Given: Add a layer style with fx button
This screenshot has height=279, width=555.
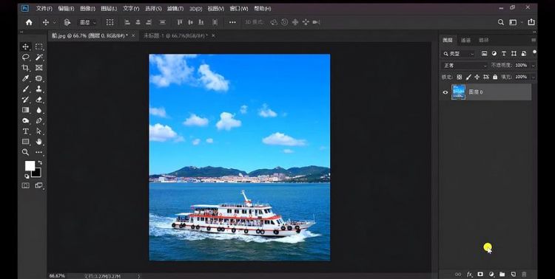Looking at the screenshot, I should coord(469,274).
